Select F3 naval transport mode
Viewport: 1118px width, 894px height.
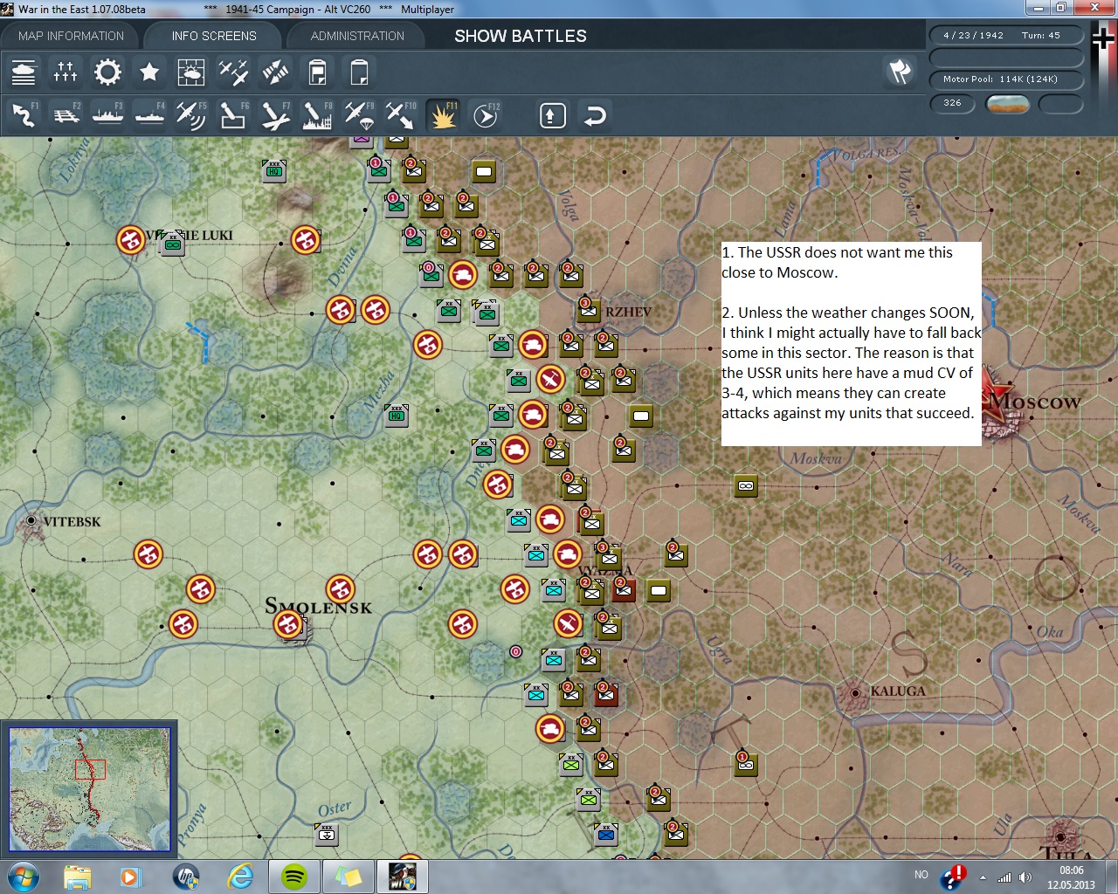[107, 115]
